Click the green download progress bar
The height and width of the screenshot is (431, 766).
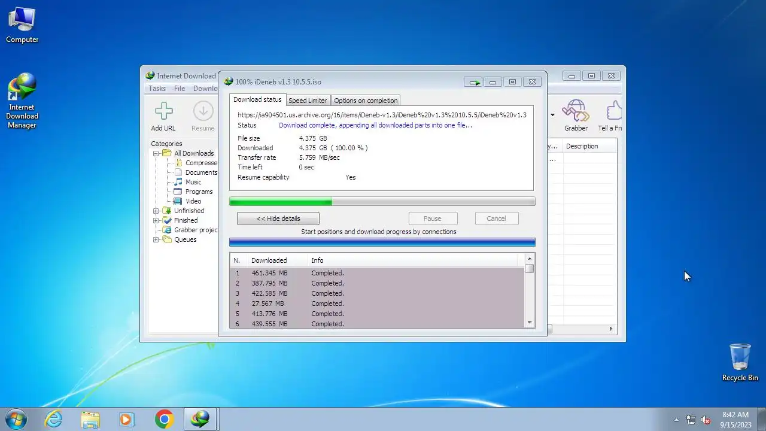coord(382,202)
